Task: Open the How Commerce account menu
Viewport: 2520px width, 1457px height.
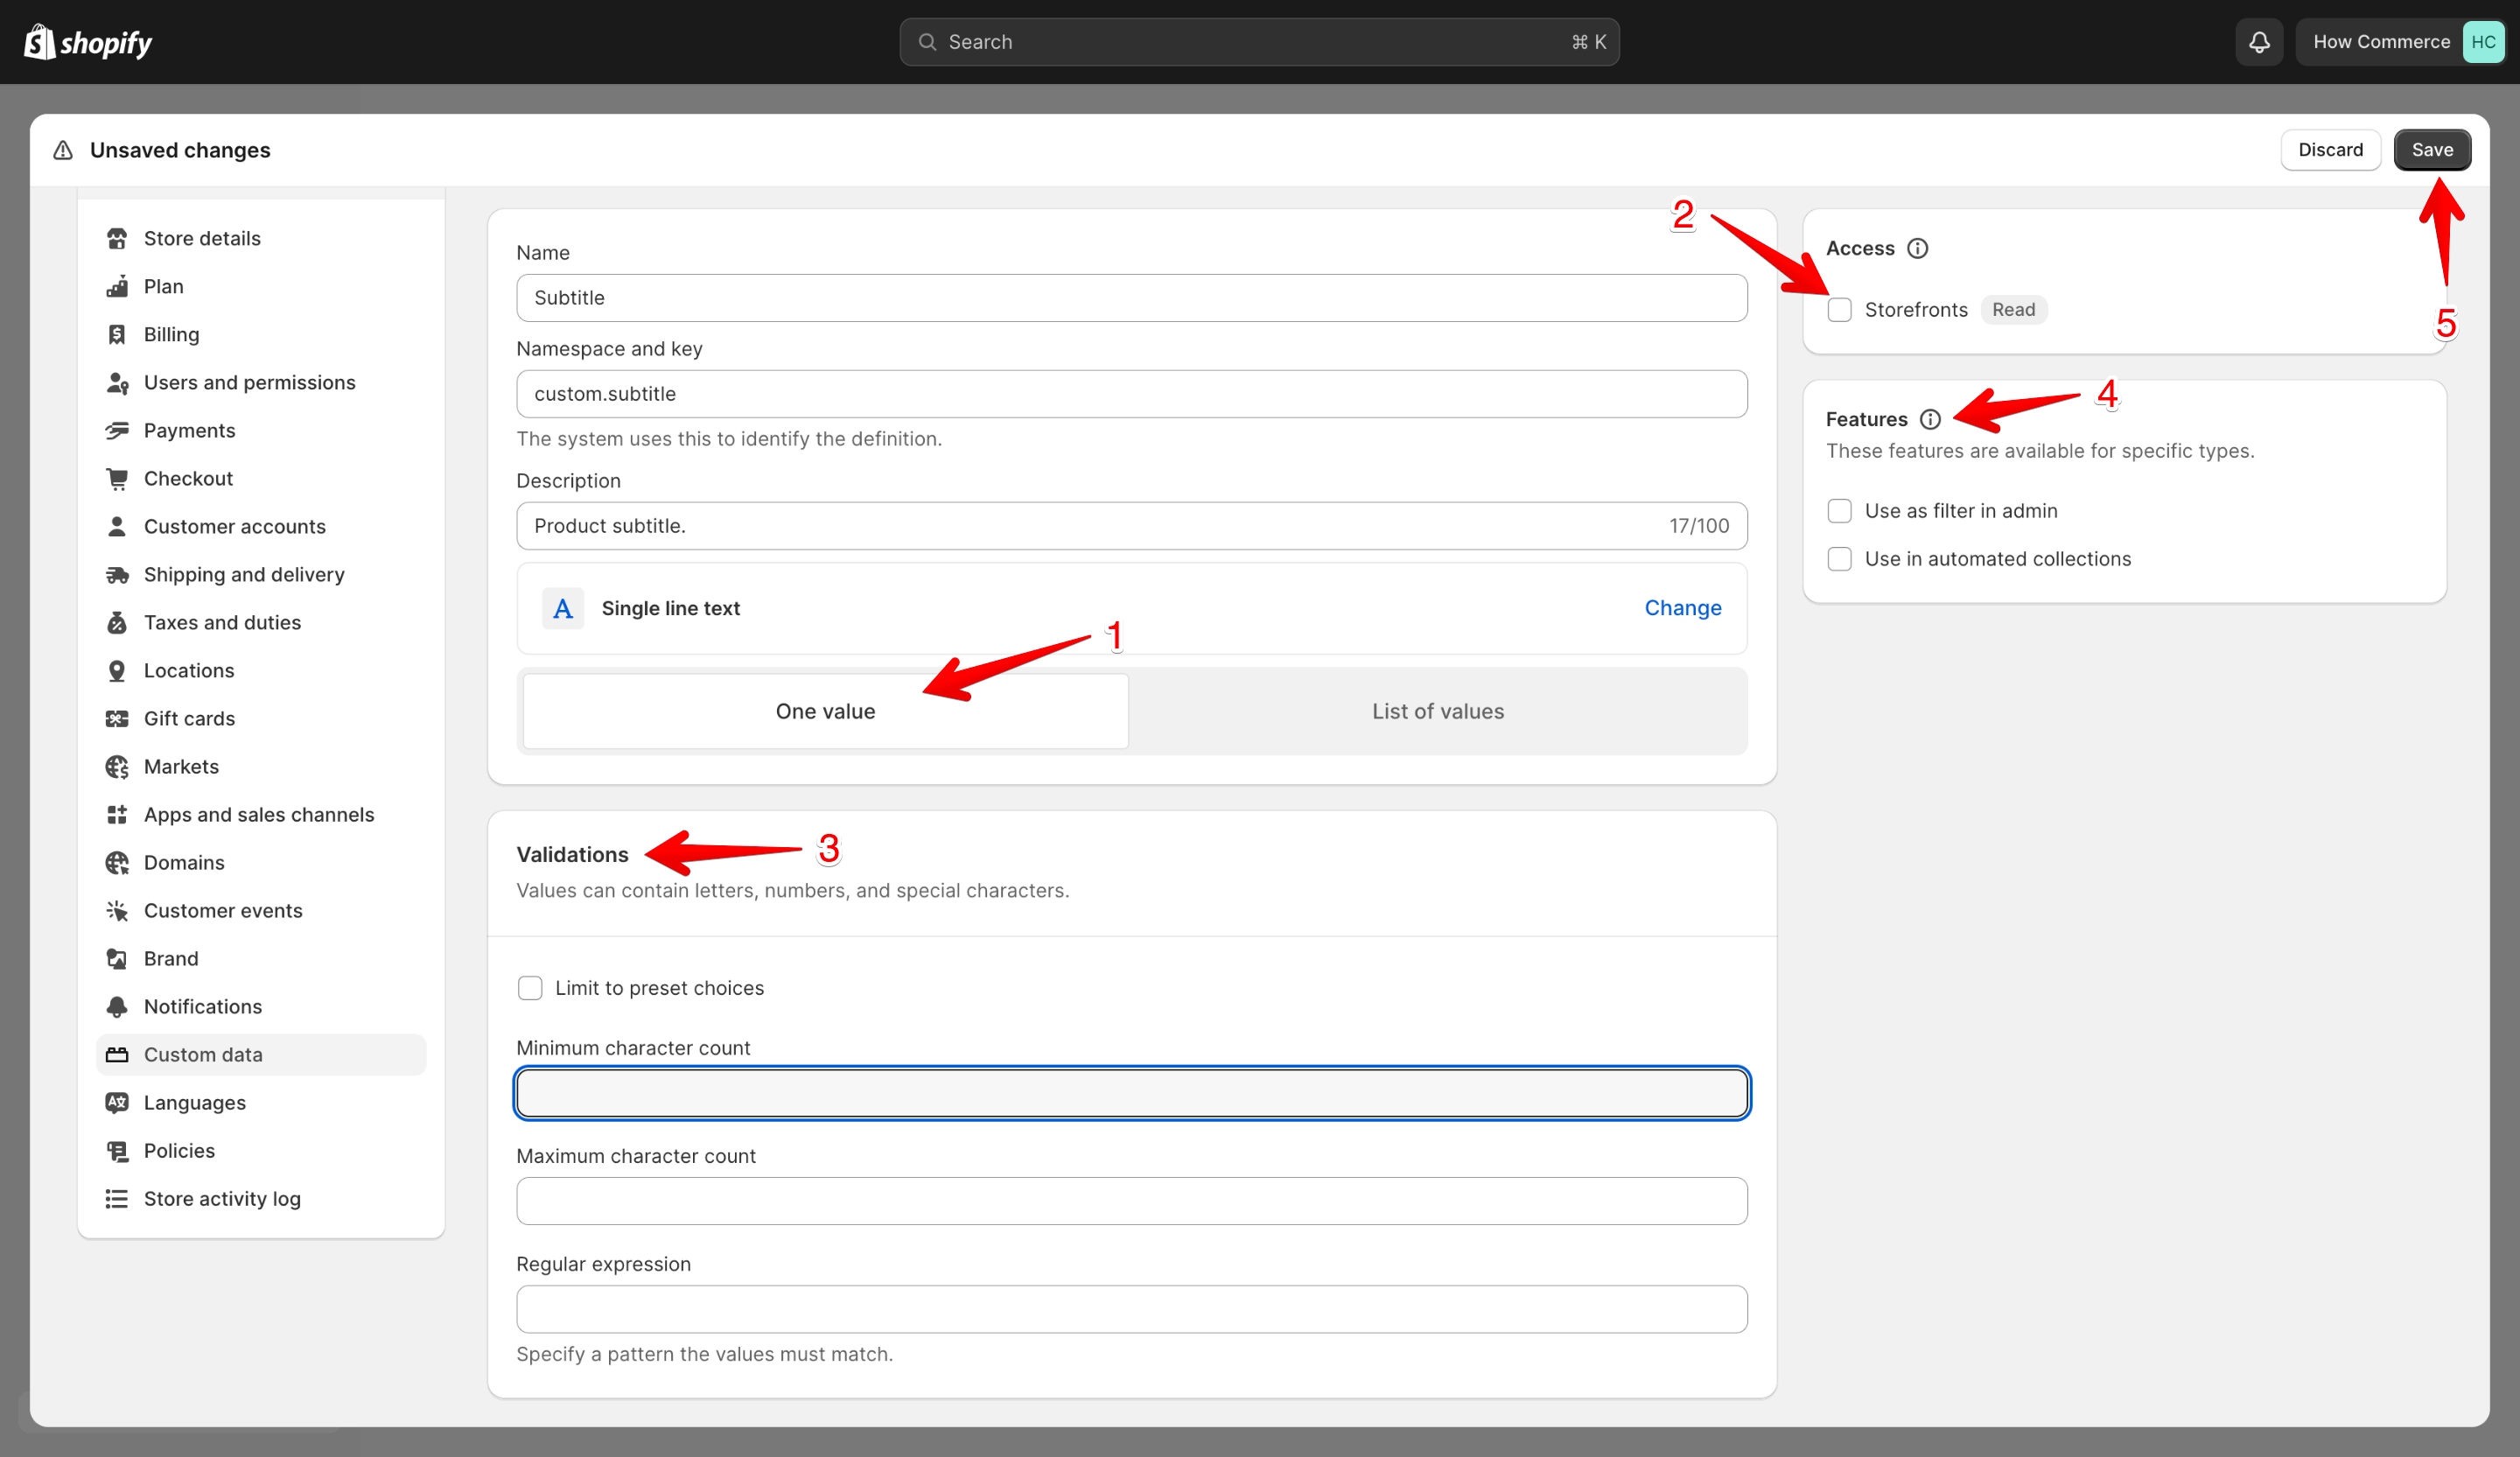Action: (2400, 42)
